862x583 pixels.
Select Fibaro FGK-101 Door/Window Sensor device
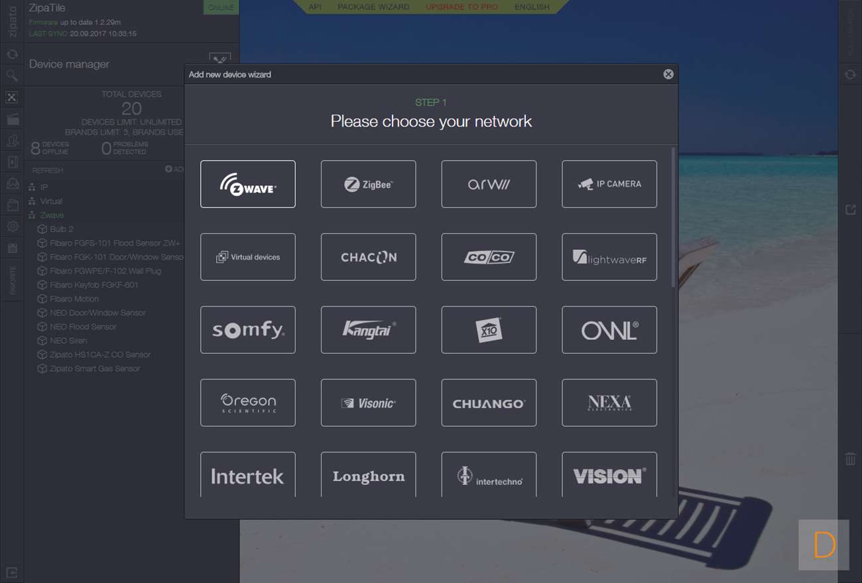tap(111, 257)
